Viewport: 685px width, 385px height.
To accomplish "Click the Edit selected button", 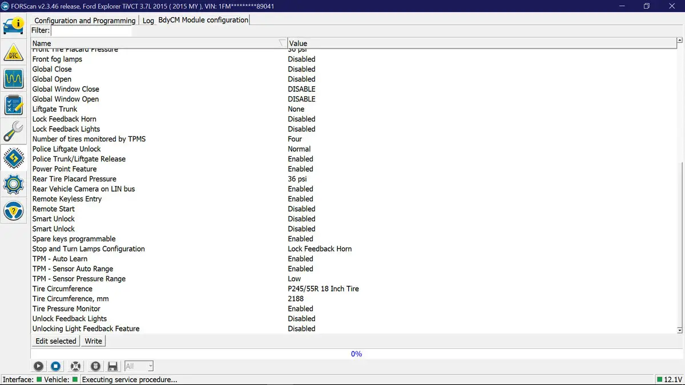I will [x=56, y=341].
